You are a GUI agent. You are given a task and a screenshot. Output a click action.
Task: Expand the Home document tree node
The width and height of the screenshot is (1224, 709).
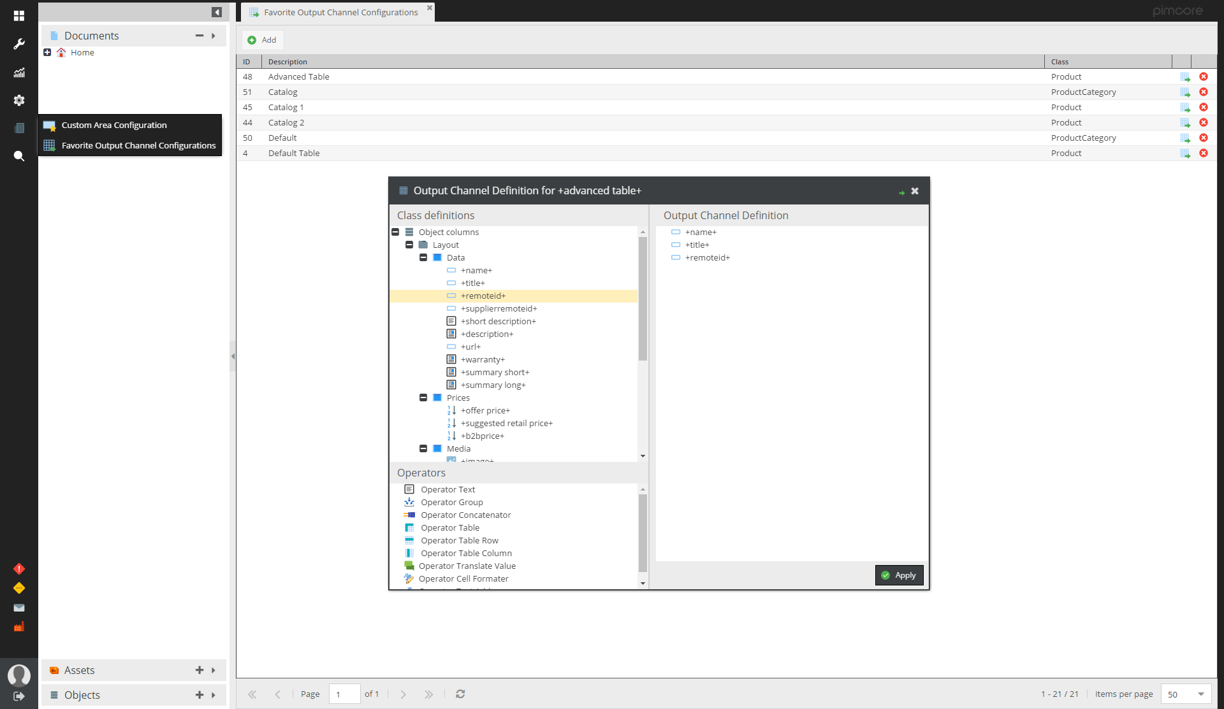pyautogui.click(x=47, y=52)
